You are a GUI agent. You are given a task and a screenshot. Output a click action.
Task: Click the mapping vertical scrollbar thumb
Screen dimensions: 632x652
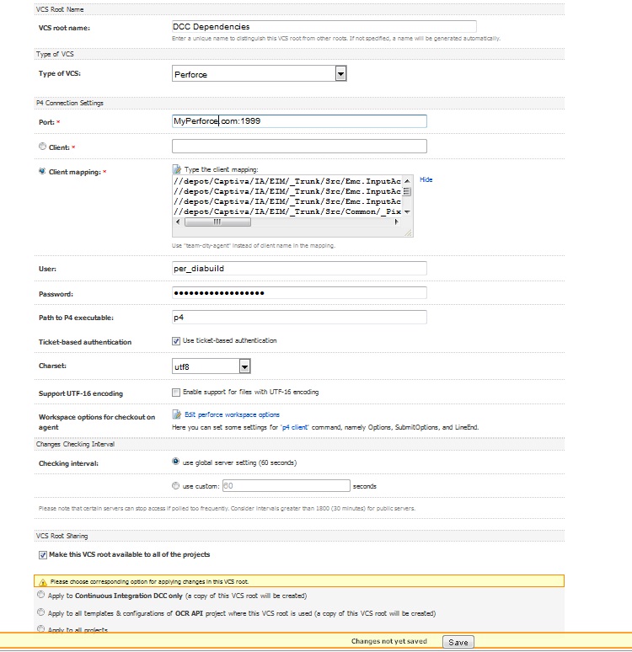[407, 192]
